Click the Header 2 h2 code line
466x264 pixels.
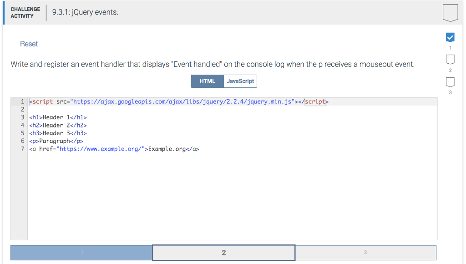coord(58,125)
